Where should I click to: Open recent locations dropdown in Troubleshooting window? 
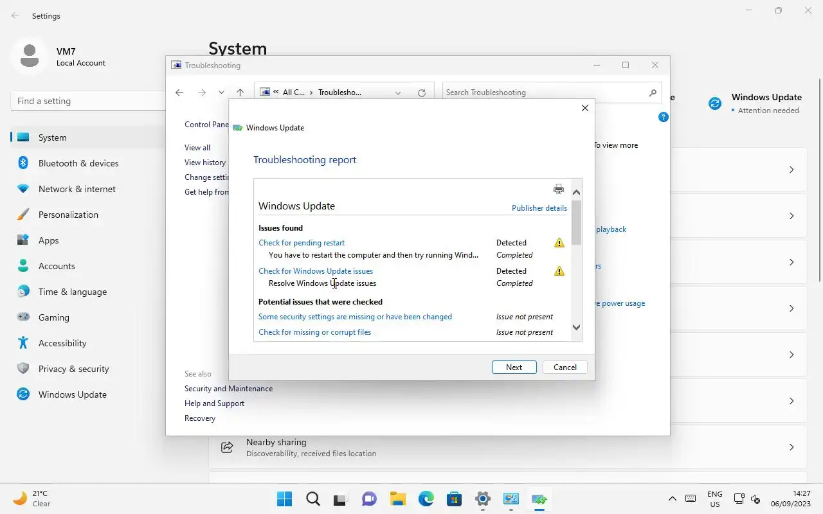tap(221, 93)
